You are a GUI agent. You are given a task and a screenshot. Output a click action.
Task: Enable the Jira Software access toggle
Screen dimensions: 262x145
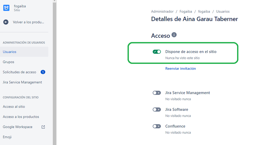[157, 109]
